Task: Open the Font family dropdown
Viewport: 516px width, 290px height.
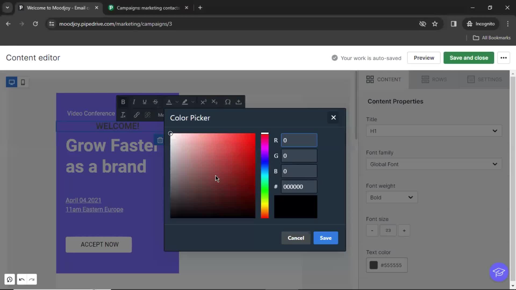Action: pos(434,164)
